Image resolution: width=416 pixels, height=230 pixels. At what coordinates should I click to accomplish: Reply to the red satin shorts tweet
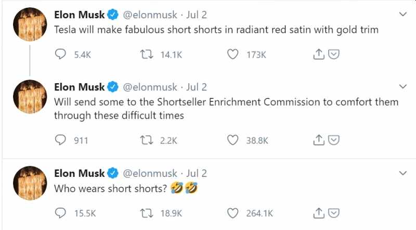61,54
